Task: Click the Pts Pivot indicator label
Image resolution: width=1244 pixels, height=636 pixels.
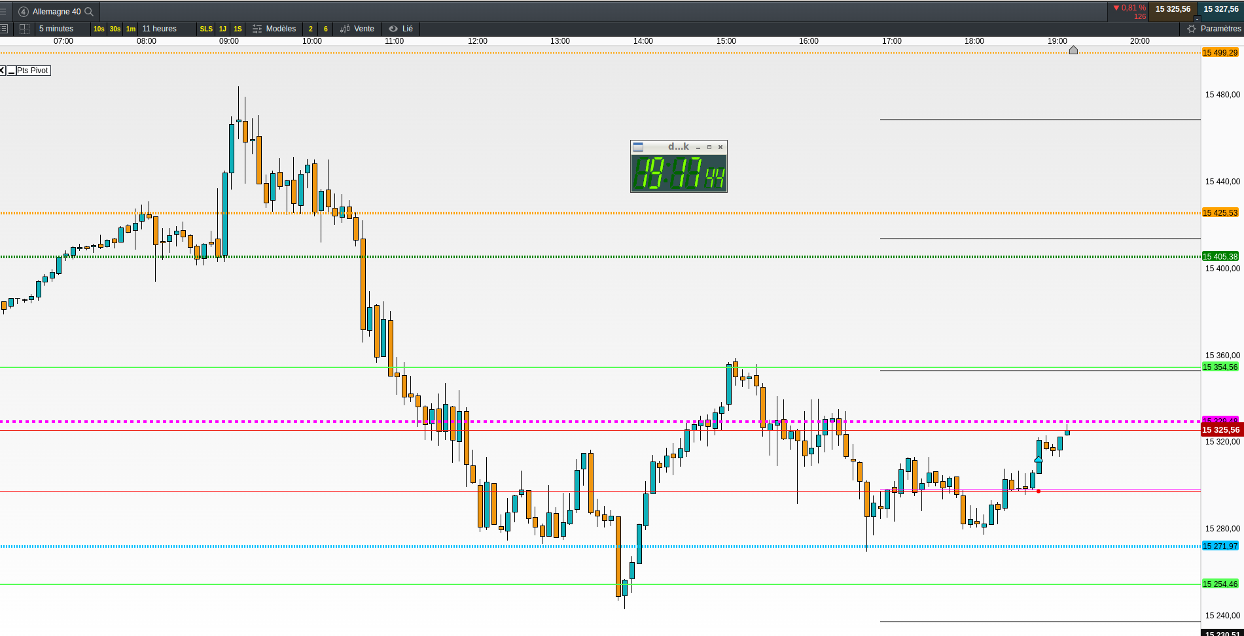Action: coord(33,71)
